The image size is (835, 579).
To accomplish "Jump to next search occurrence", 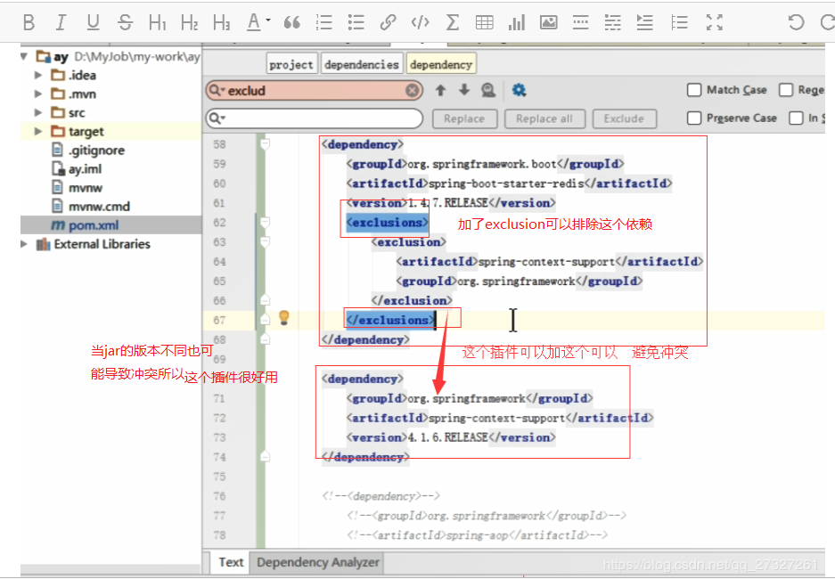I will click(464, 90).
